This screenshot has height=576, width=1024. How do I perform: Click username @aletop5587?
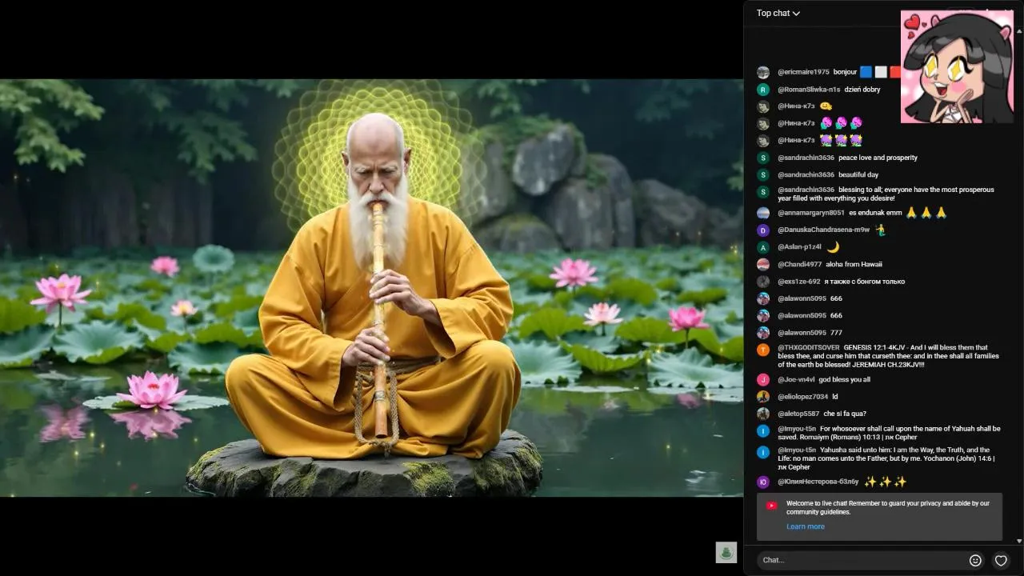click(x=798, y=414)
